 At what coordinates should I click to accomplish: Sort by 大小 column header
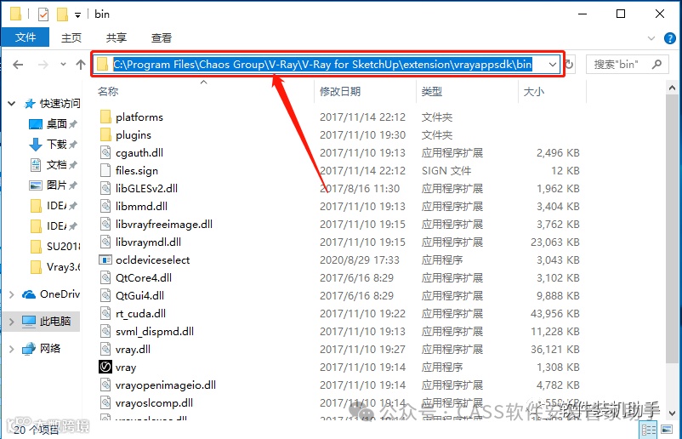tap(534, 91)
